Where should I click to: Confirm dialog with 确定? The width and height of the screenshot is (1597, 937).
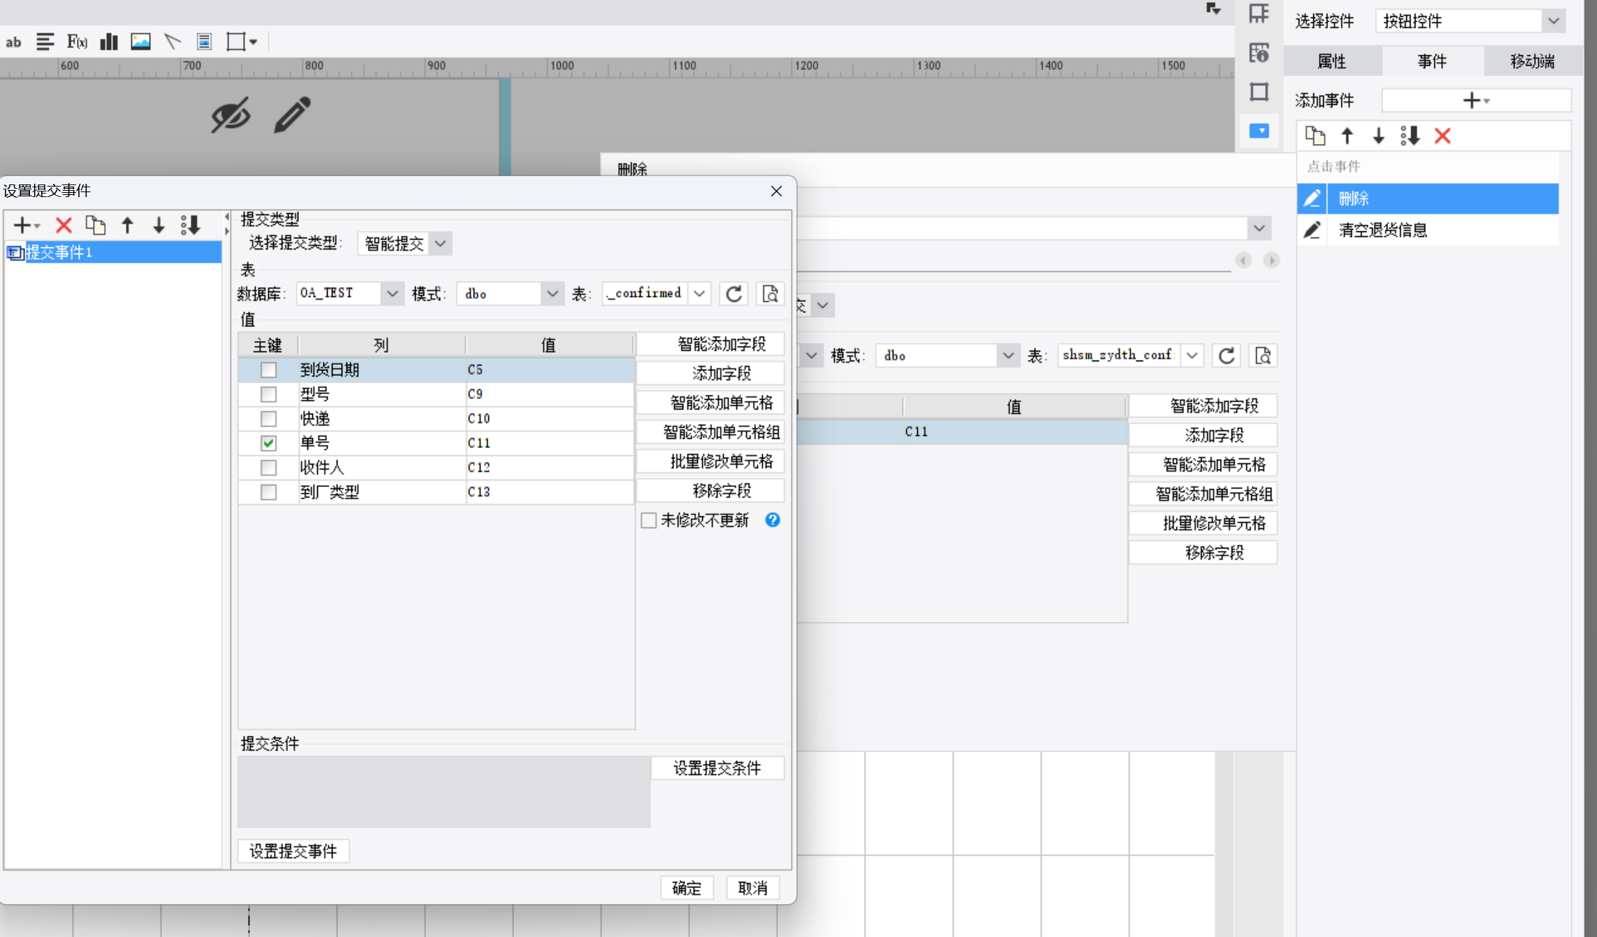coord(687,888)
